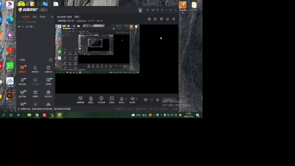Add a screen capture source
Screen dimensions: 295x166
[x=80, y=100]
